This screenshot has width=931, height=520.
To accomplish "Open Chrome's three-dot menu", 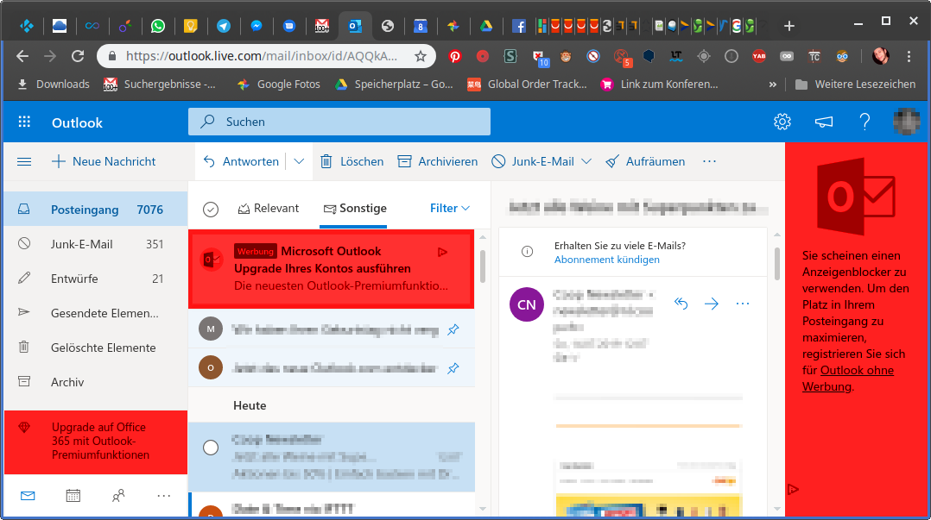I will click(909, 56).
